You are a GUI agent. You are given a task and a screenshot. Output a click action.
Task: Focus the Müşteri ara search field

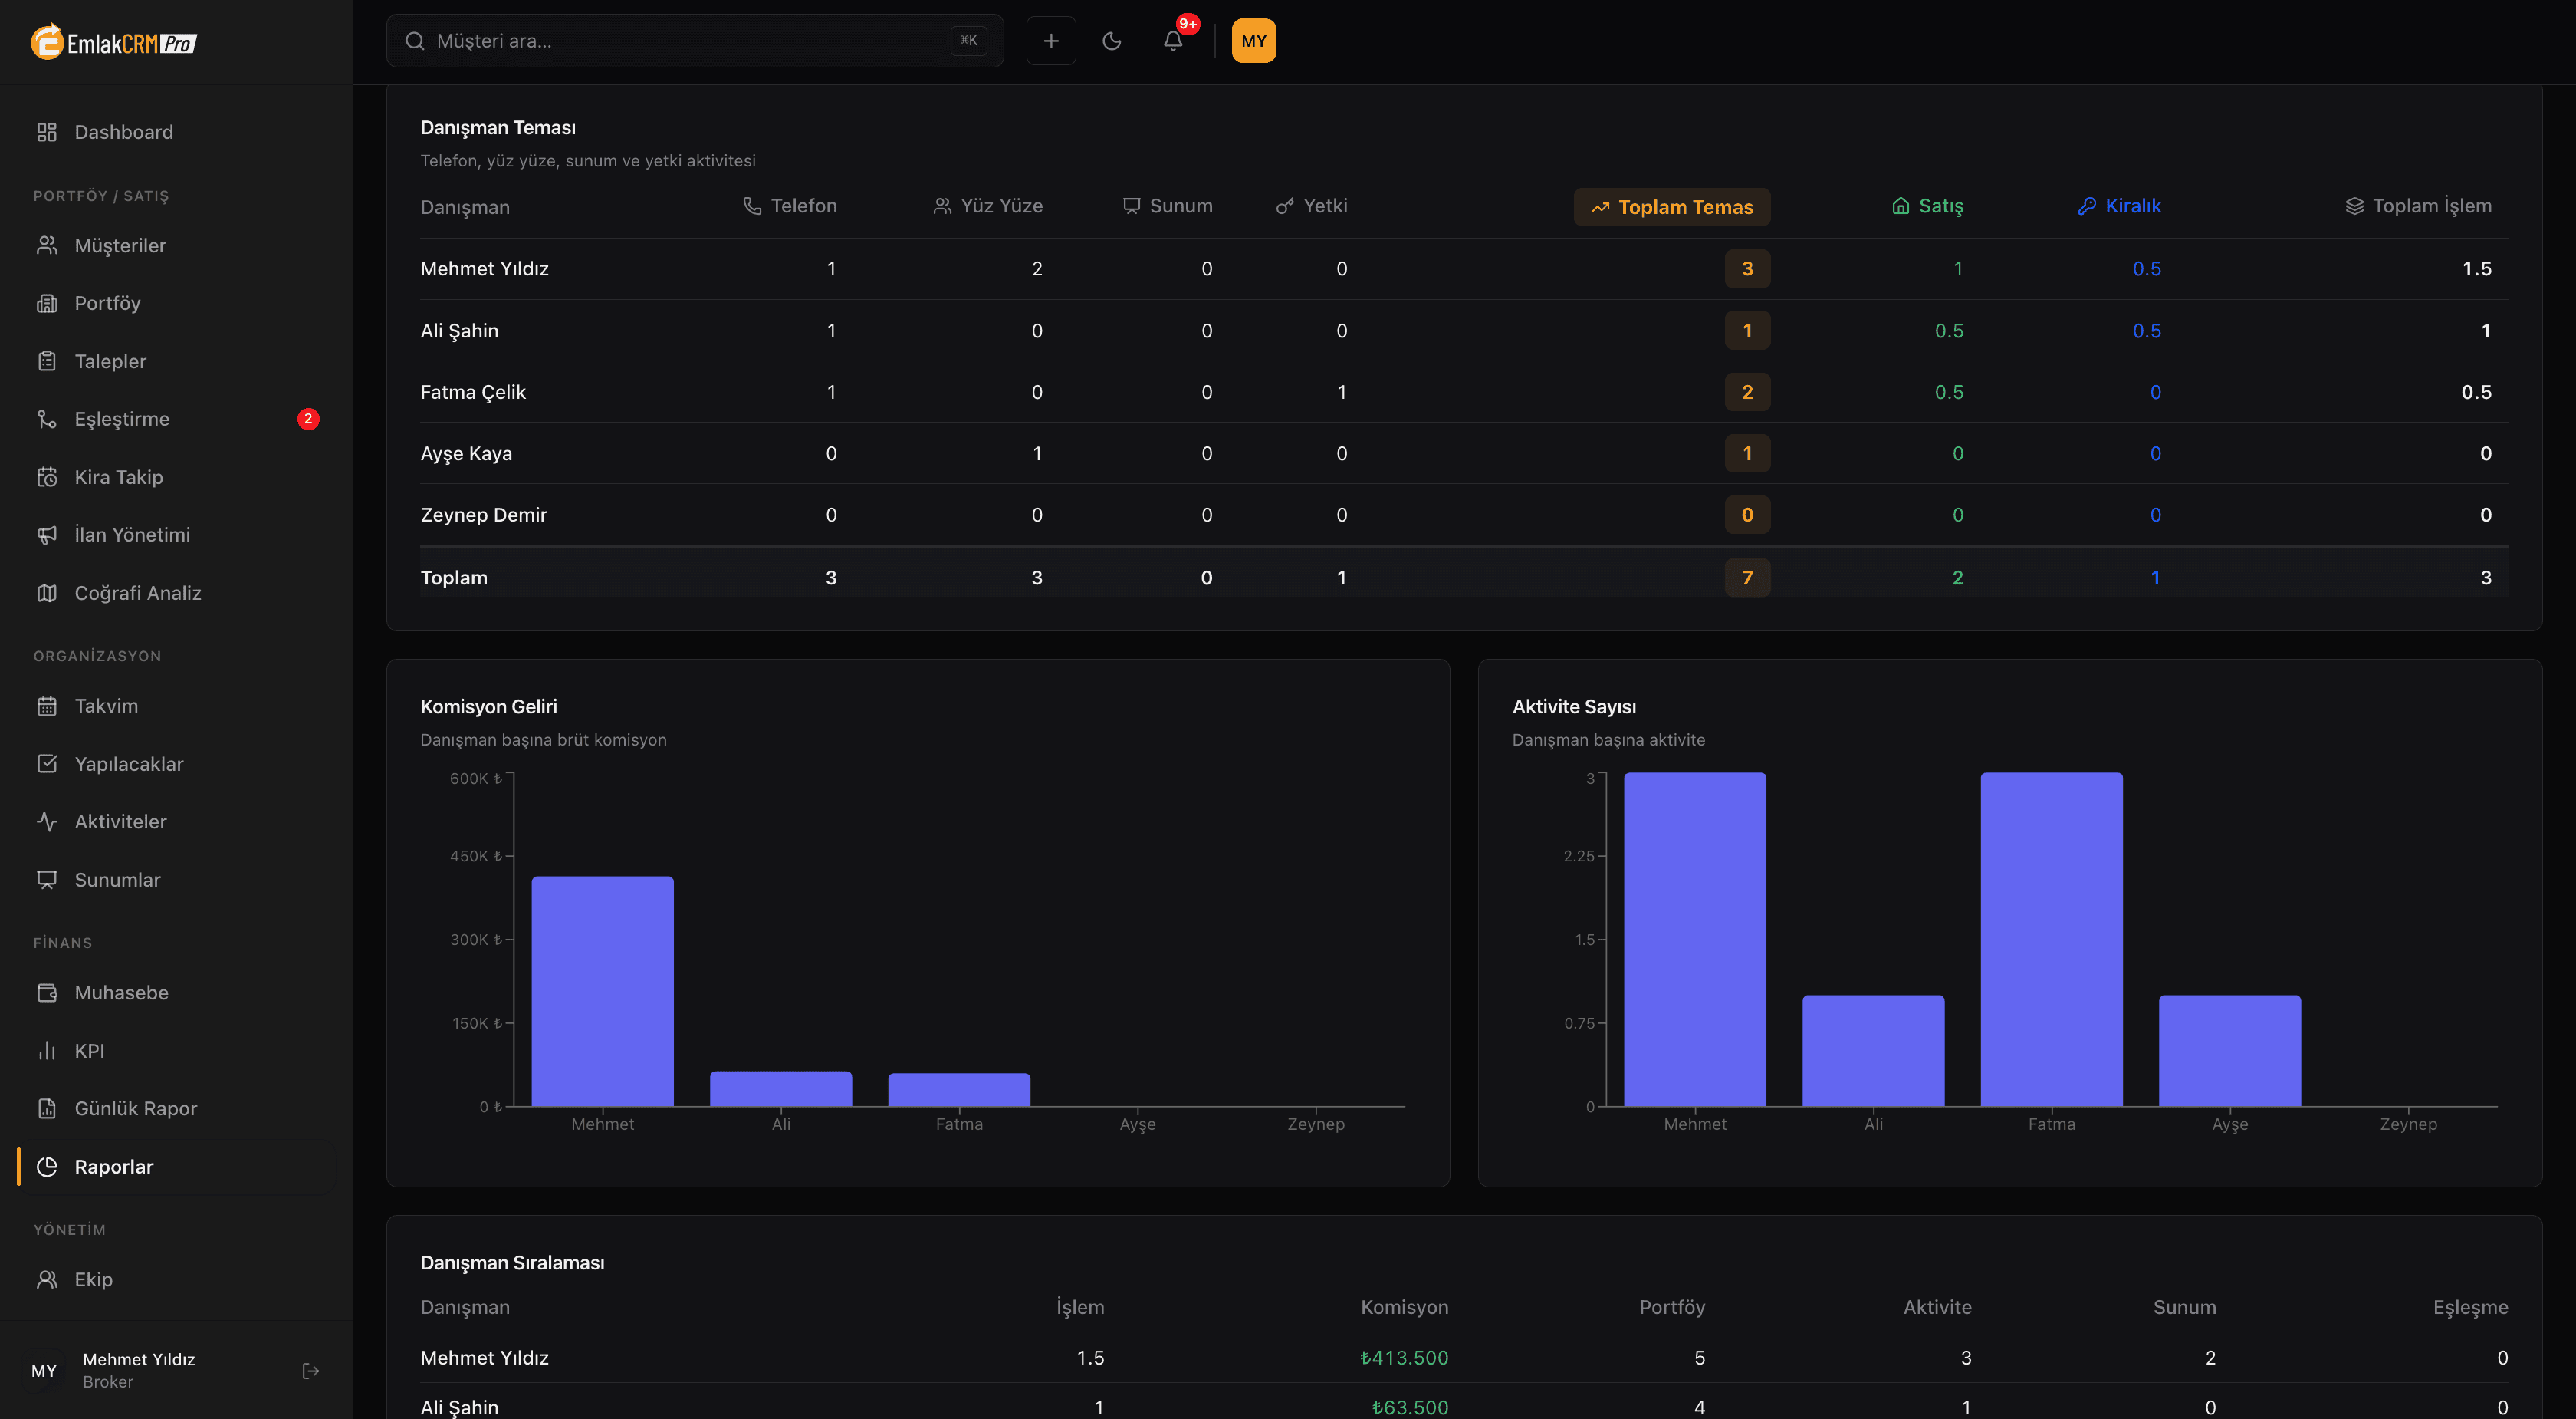pos(695,41)
